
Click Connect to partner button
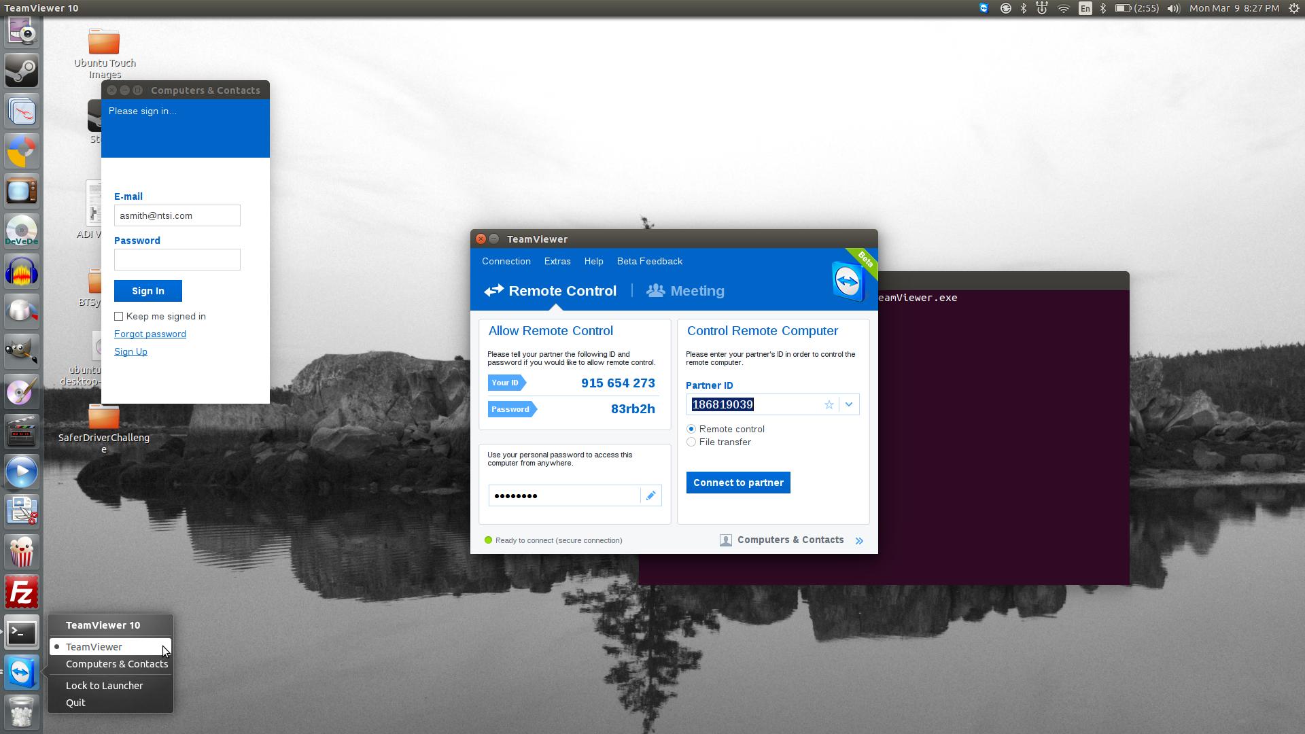click(x=737, y=482)
